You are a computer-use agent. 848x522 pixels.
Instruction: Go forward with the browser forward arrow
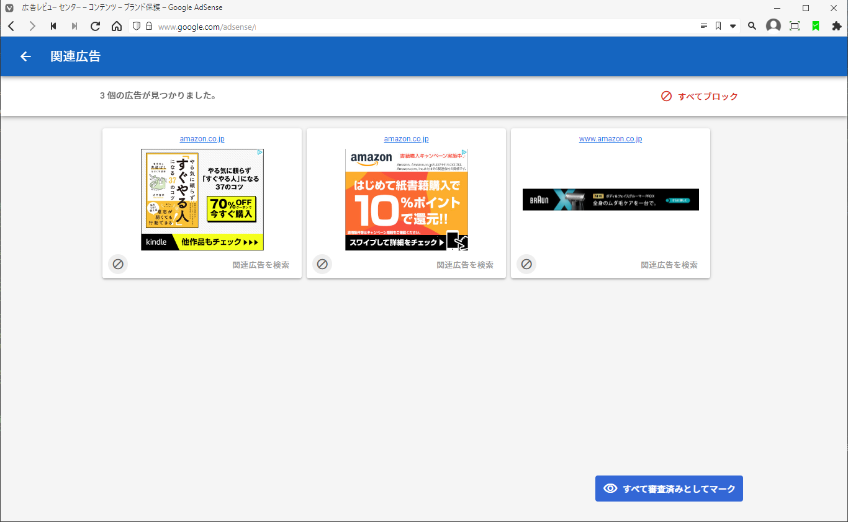coord(32,26)
